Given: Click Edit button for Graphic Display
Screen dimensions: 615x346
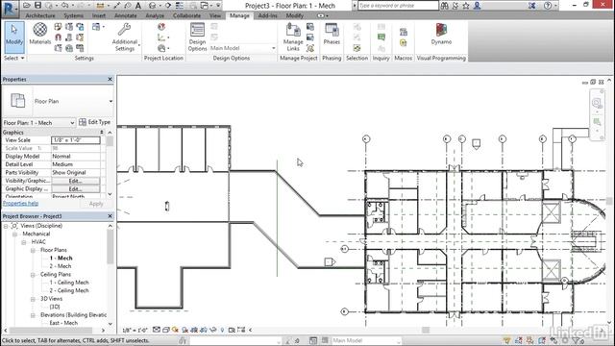Looking at the screenshot, I should (75, 189).
